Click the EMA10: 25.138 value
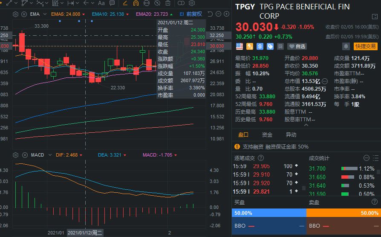Image resolution: width=381 pixels, height=237 pixels. (108, 14)
